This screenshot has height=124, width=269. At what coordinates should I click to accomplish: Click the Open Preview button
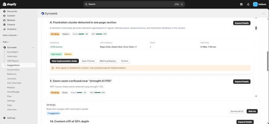coord(88,61)
